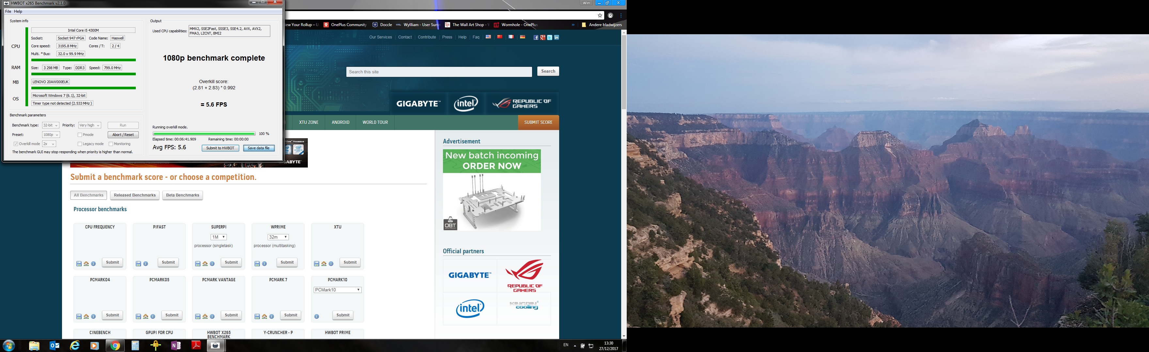Switch to the ANDROID nav tab

340,122
